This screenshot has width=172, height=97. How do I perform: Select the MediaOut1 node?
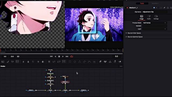click(84, 90)
